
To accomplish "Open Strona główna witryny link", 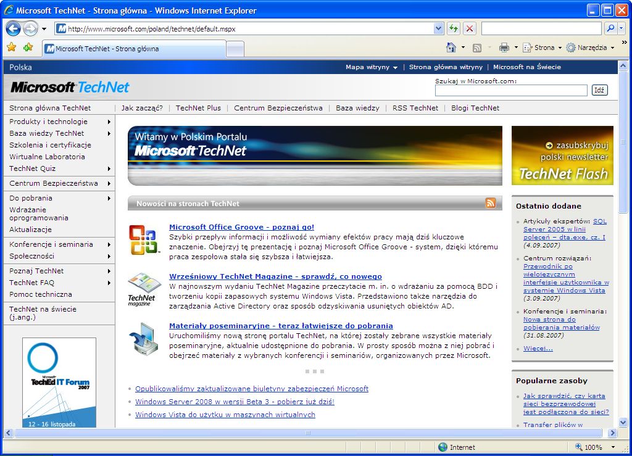I will [x=446, y=67].
